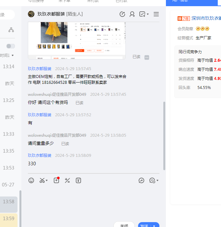
Task: Click the add contact icon in header
Action: point(132,14)
